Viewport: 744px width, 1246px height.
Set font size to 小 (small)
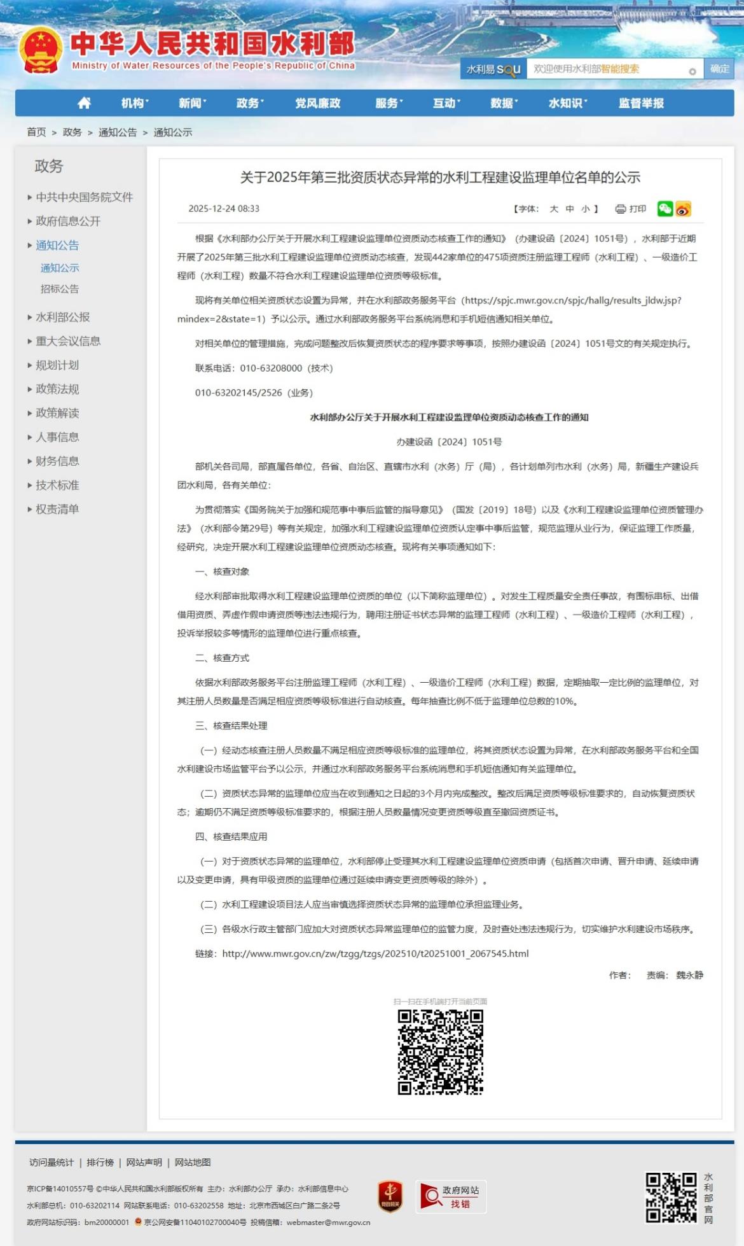[585, 209]
